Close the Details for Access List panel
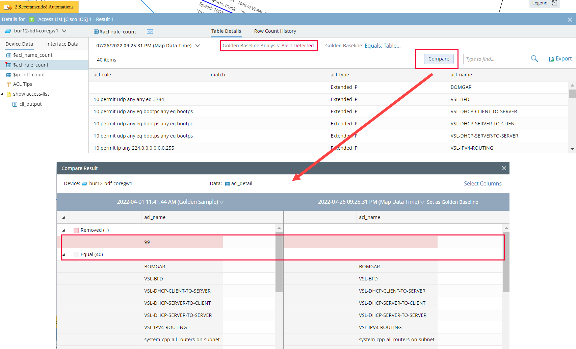The height and width of the screenshot is (349, 576). 570,20
